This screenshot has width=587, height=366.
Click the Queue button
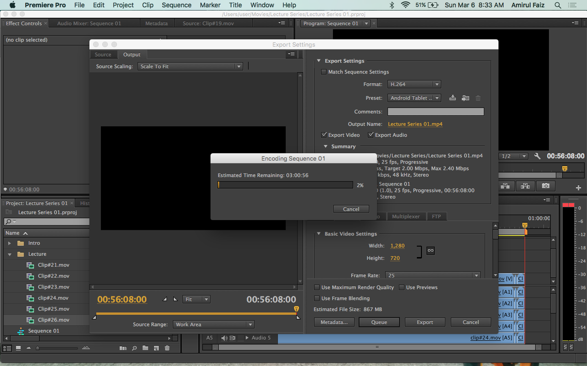(379, 322)
